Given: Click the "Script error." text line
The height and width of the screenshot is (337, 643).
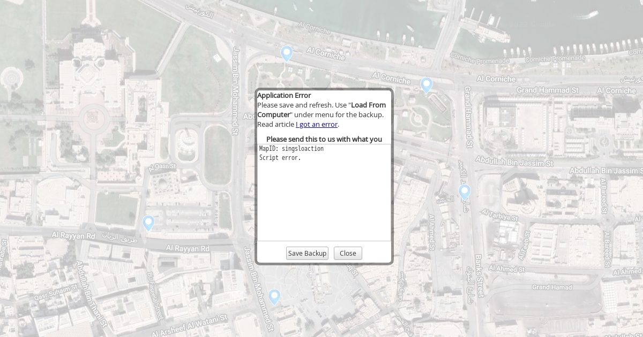Looking at the screenshot, I should [280, 158].
